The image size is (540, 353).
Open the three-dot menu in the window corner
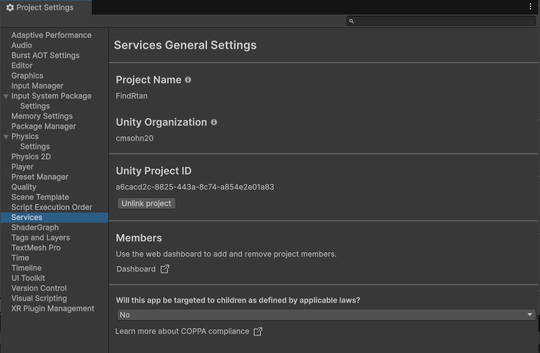pyautogui.click(x=531, y=7)
